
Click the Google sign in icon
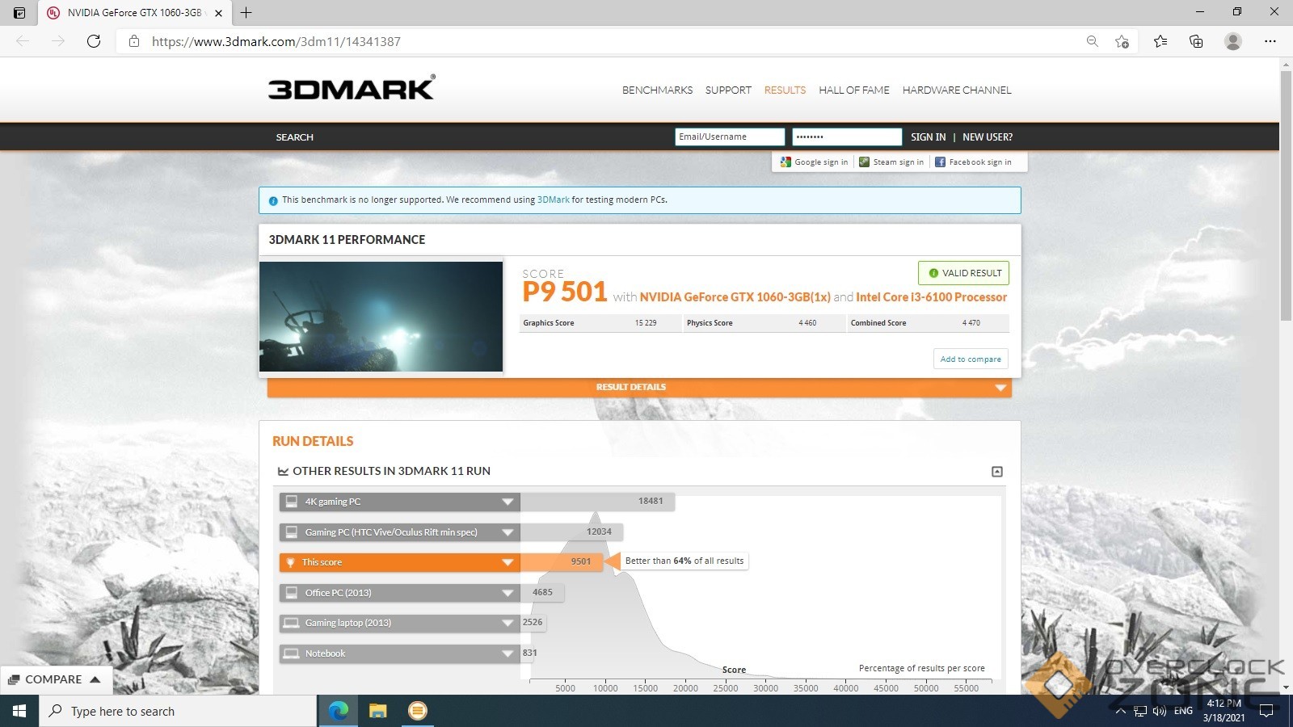(785, 162)
